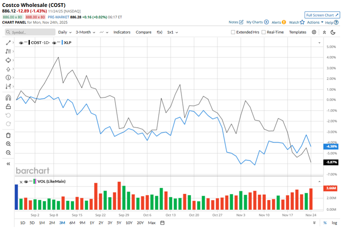The width and height of the screenshot is (346, 231).
Task: Add to My Charts
Action: pos(257,22)
